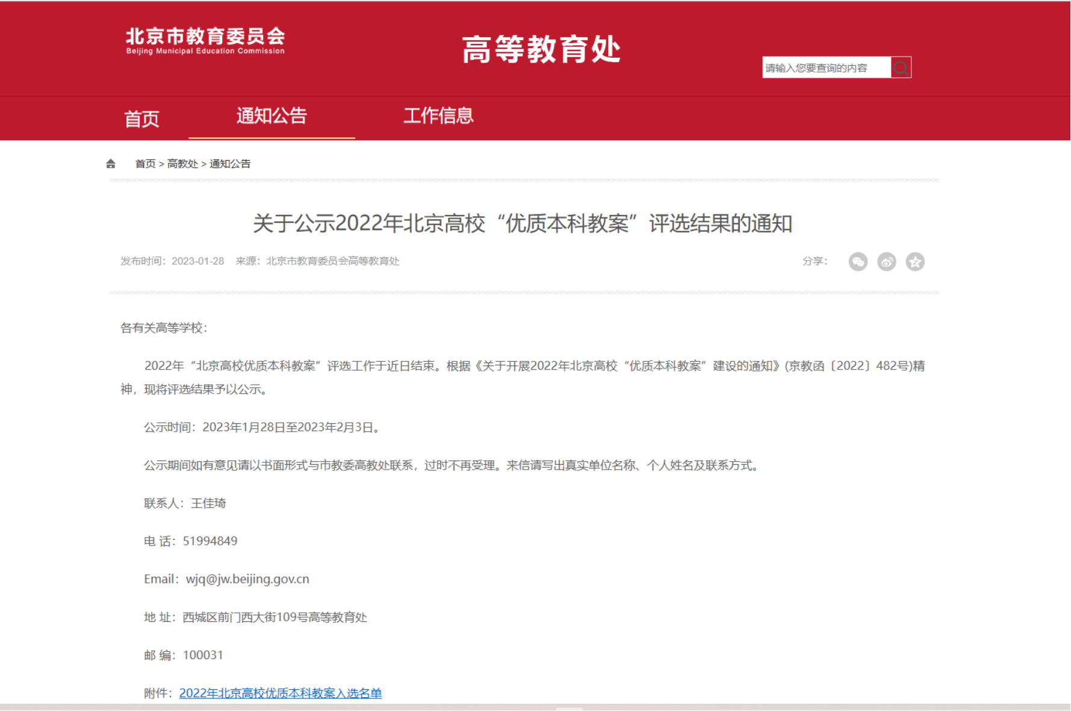The image size is (1071, 711).
Task: Open the 2022年北京高校优质本科教案入选名单 attachment
Action: (x=281, y=693)
